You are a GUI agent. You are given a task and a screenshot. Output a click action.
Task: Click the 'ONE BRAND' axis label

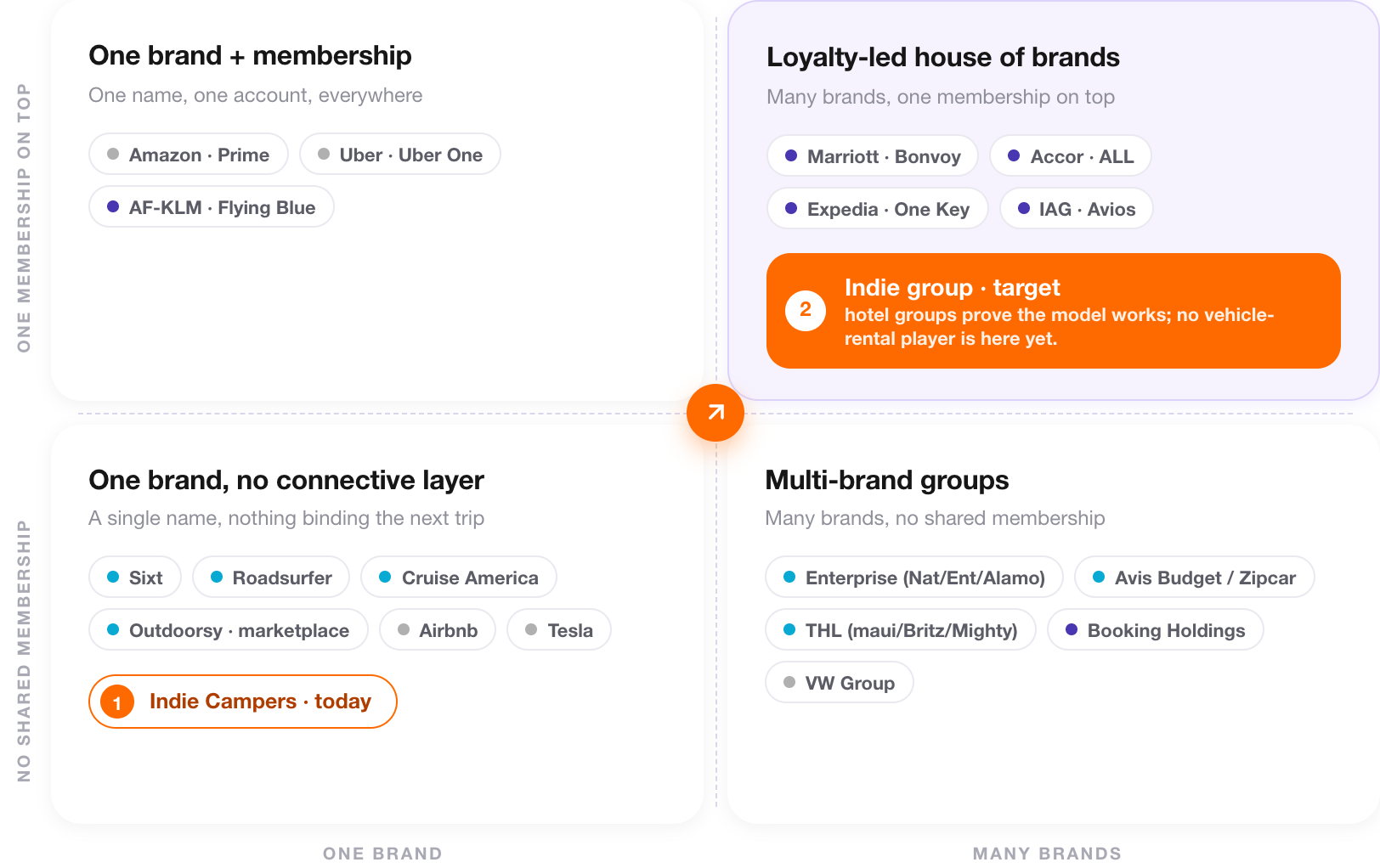[x=382, y=854]
